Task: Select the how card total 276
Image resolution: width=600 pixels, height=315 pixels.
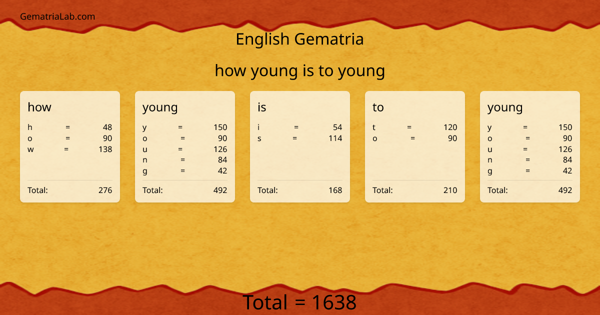Action: 105,190
